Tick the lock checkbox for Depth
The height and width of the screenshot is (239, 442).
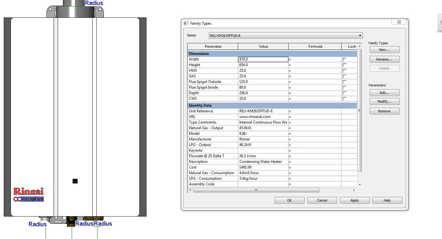[344, 93]
